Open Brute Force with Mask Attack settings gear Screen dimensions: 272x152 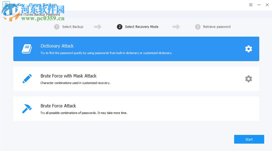(249, 79)
